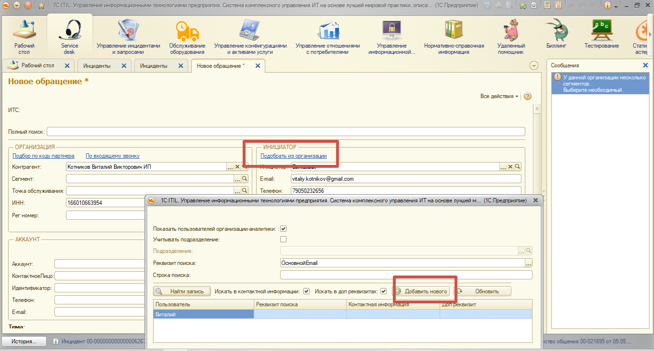Toggle Искать в доп реквизитах checkbox
654x351 pixels.
tap(383, 291)
